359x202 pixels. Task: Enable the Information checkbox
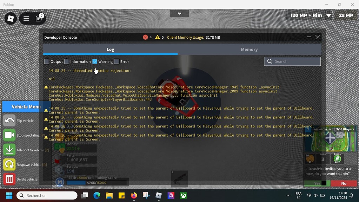(67, 61)
